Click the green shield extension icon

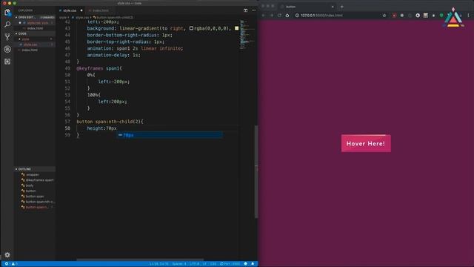tap(441, 16)
